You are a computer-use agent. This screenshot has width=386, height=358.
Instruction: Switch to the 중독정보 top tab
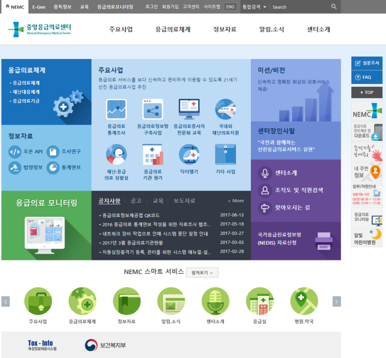tap(62, 7)
